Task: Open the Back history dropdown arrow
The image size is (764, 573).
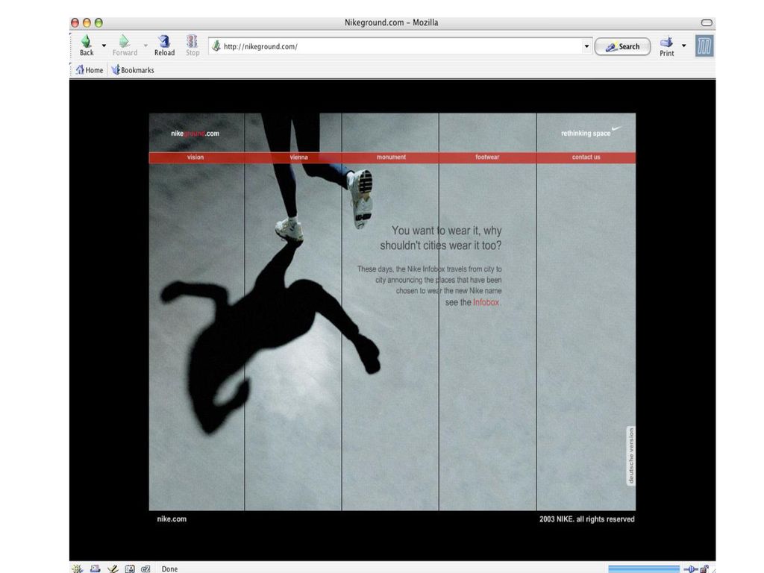Action: (x=104, y=46)
